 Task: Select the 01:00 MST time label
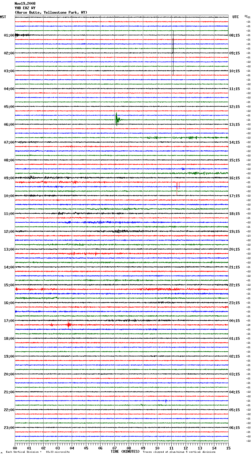click(9, 35)
